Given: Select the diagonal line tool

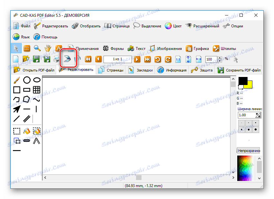Looking at the screenshot, I should pyautogui.click(x=17, y=119).
